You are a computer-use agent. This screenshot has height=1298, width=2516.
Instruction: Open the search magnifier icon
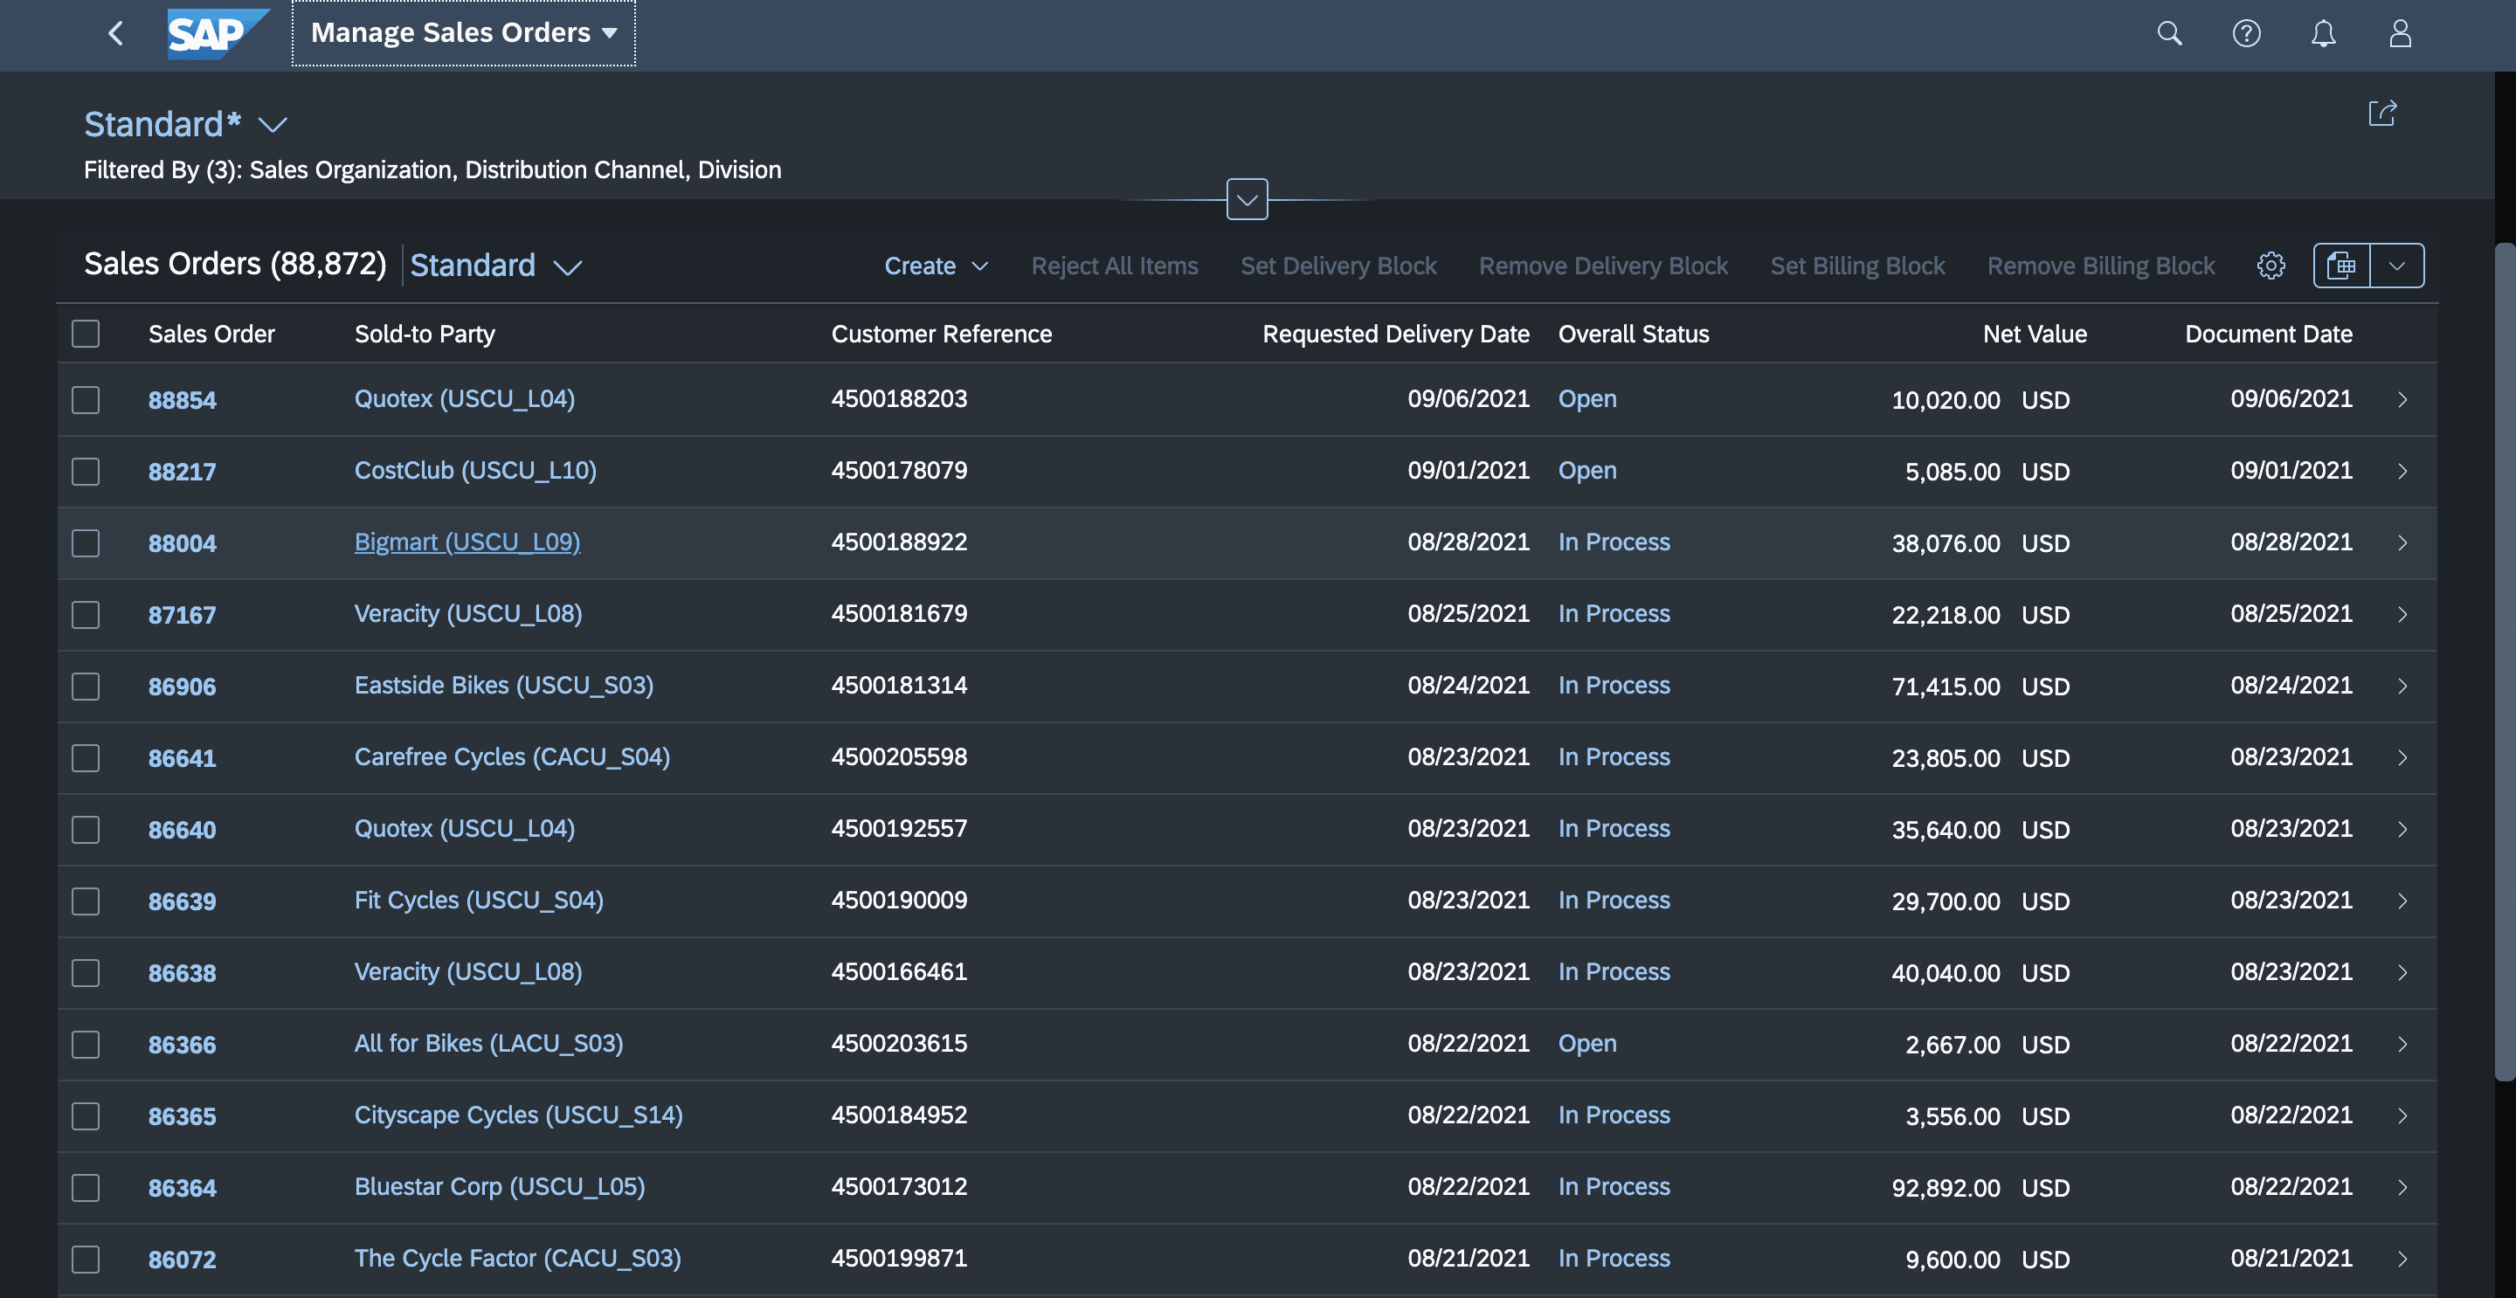2168,33
